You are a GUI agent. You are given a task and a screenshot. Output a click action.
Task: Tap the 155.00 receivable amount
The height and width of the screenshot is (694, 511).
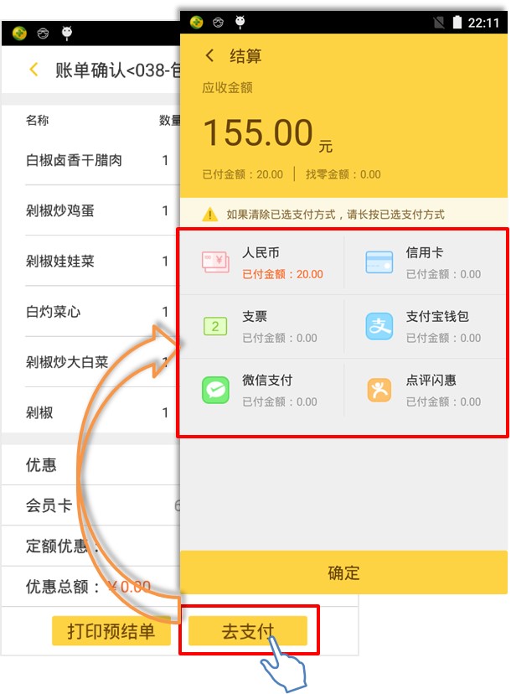coord(258,132)
